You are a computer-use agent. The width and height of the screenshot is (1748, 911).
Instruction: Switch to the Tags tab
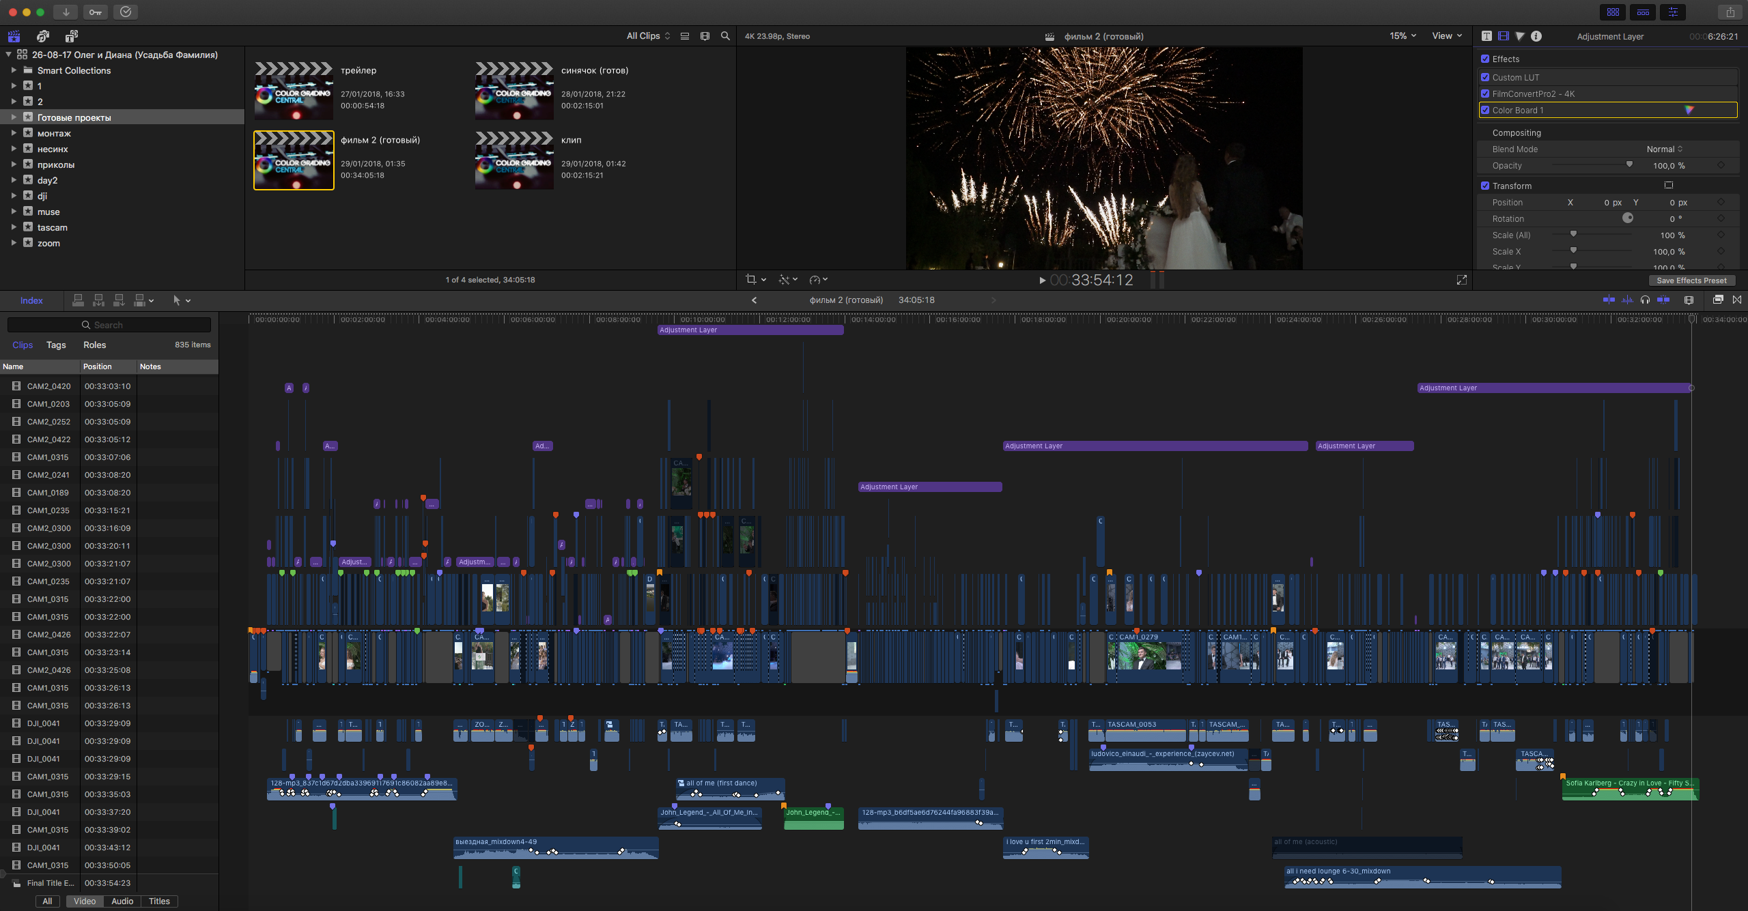coord(56,345)
